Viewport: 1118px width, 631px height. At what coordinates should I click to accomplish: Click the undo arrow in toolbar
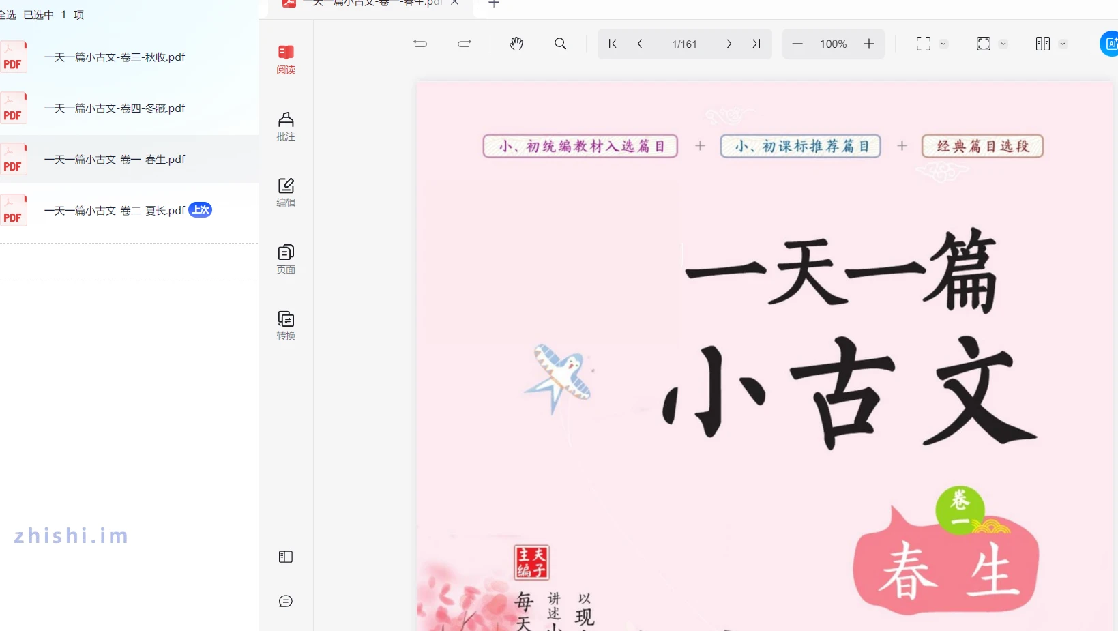(x=420, y=44)
